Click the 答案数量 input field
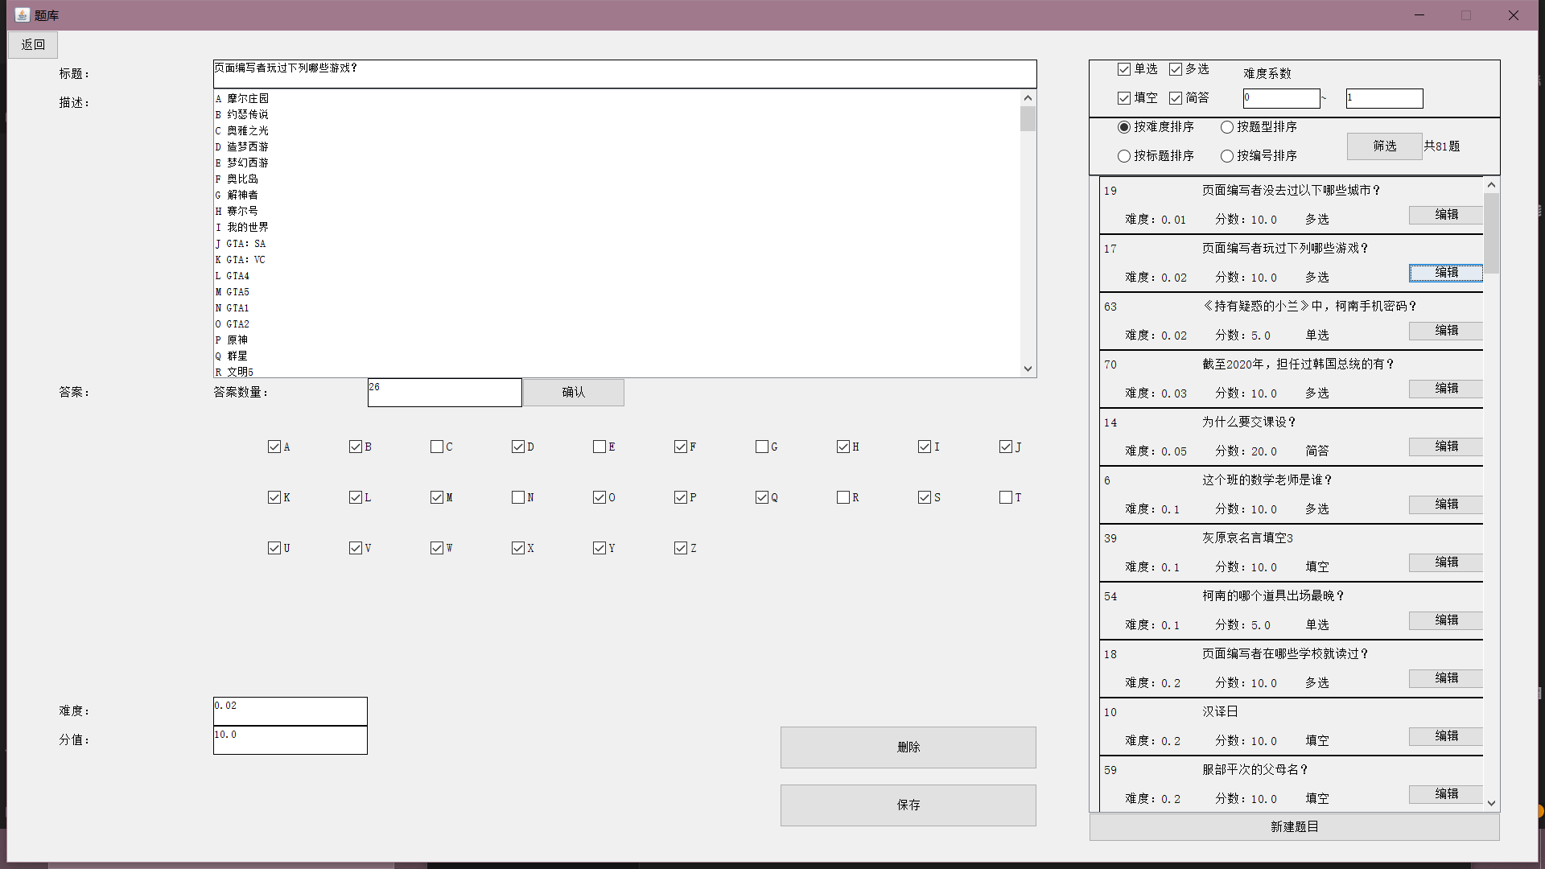 coord(444,393)
